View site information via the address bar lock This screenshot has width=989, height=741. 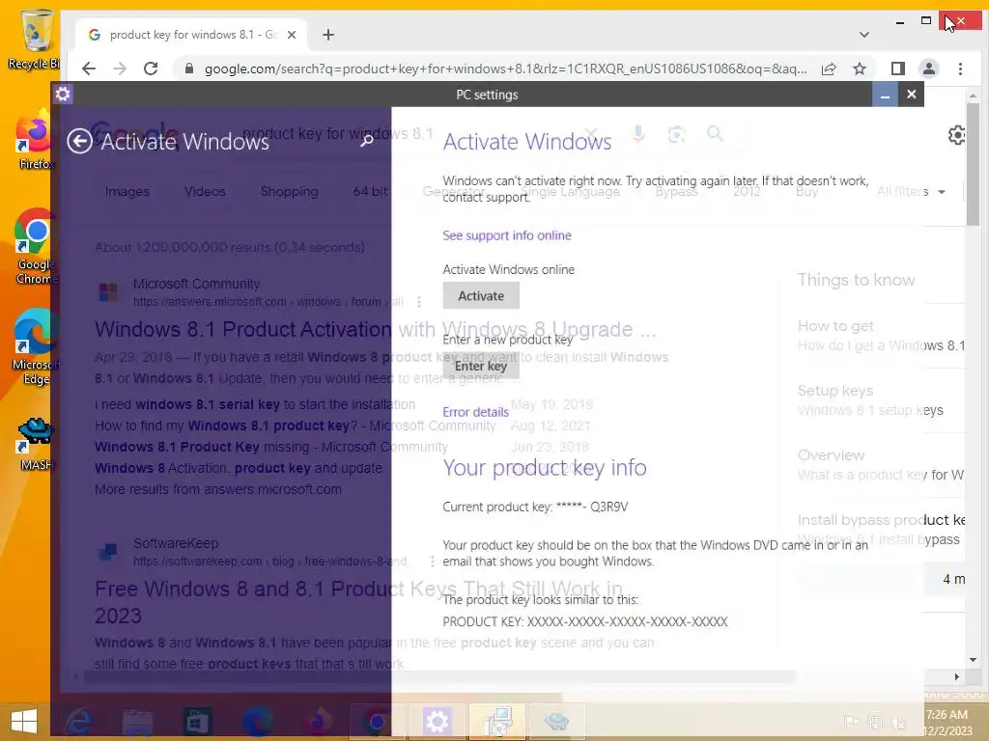(x=188, y=69)
